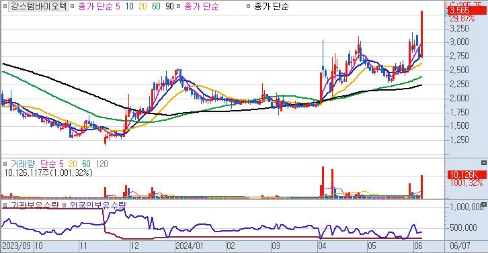The image size is (488, 253).
Task: Click the volume '단순 5' average label
Action: [x=52, y=164]
